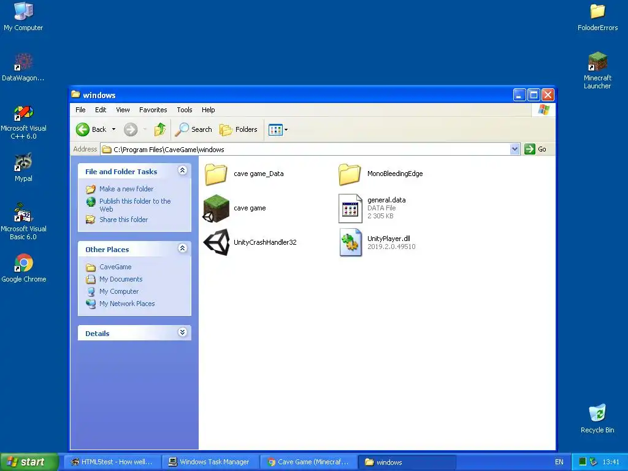Collapse the File and Folder Tasks panel
The image size is (628, 471).
pyautogui.click(x=182, y=170)
